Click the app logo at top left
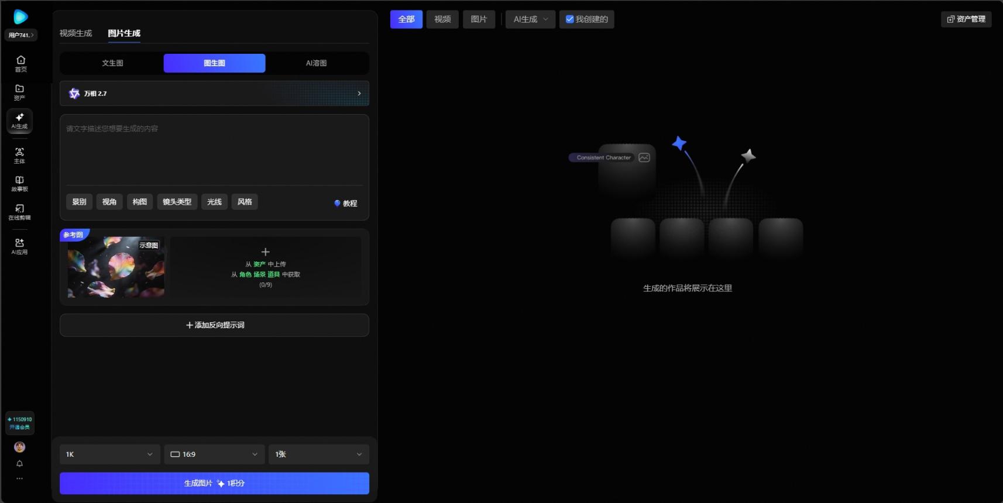The width and height of the screenshot is (1003, 503). (x=20, y=17)
